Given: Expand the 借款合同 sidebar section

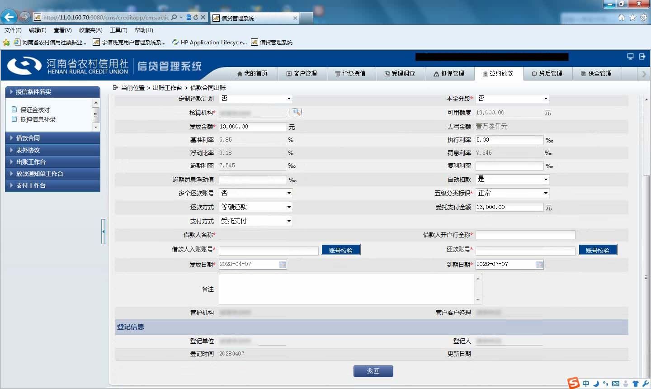Looking at the screenshot, I should pyautogui.click(x=52, y=138).
